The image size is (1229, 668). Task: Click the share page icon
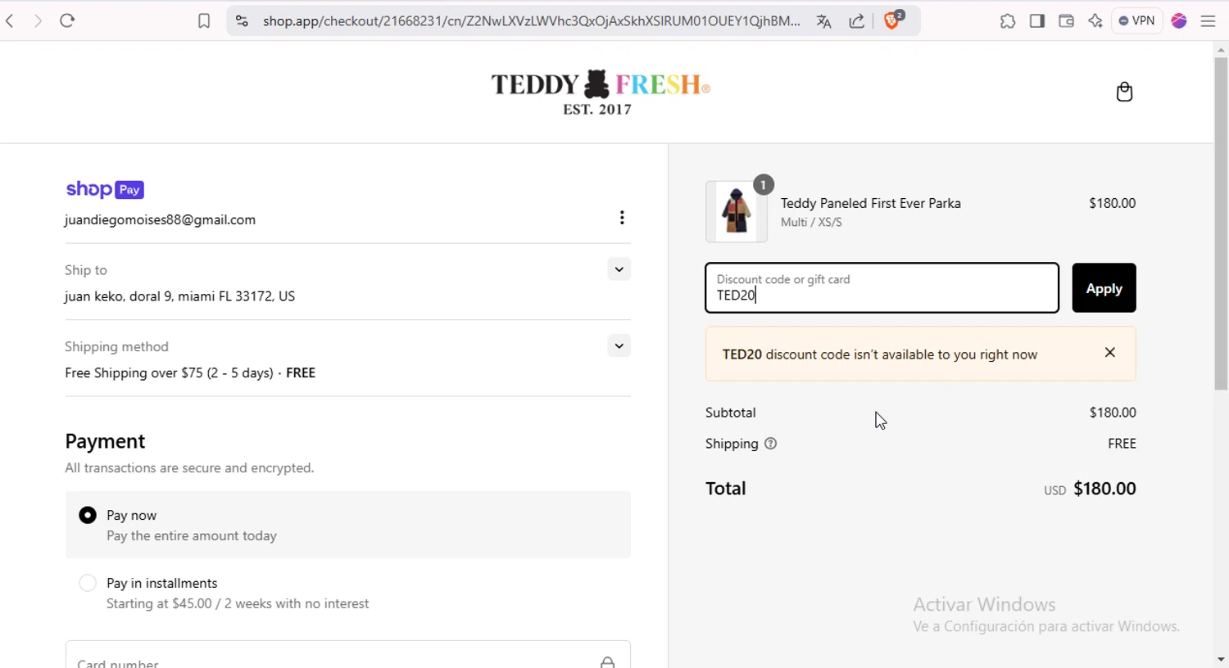[x=857, y=21]
